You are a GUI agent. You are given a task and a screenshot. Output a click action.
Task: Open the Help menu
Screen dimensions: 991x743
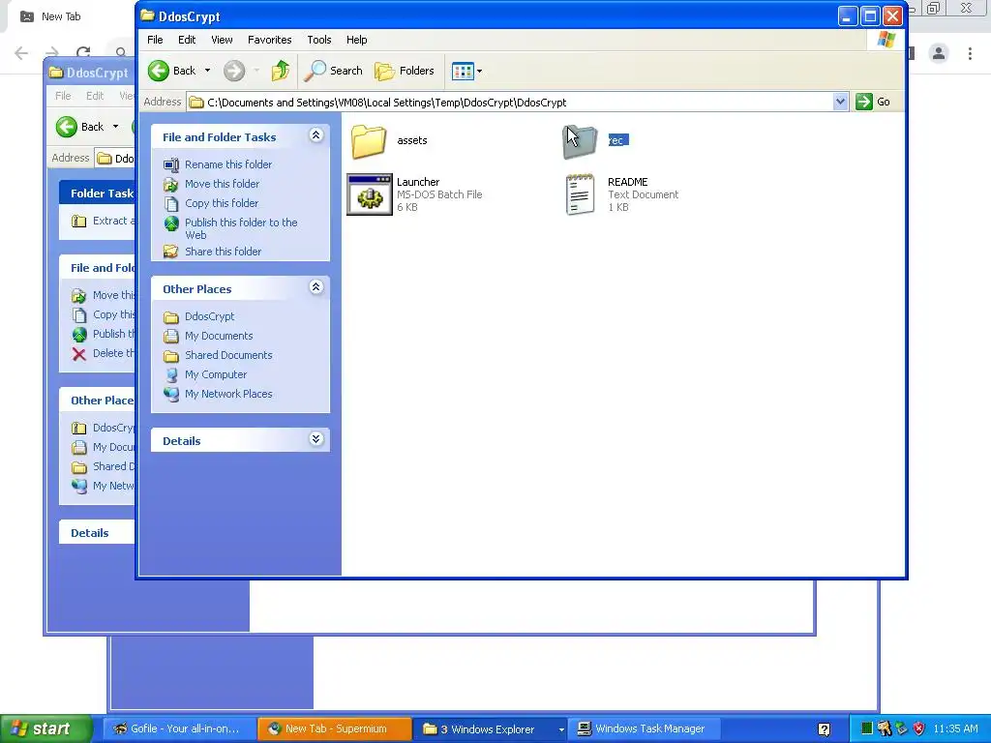coord(356,40)
